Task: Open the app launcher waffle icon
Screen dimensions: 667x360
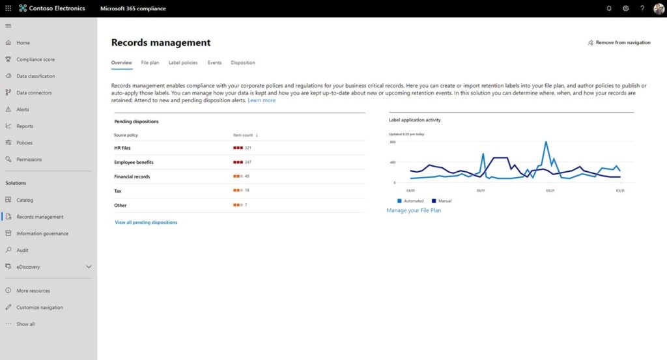Action: 8,8
